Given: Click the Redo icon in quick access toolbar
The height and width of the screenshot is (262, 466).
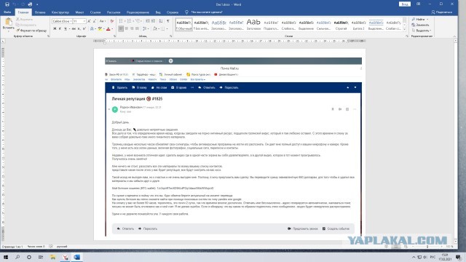Looking at the screenshot, I should [x=23, y=4].
